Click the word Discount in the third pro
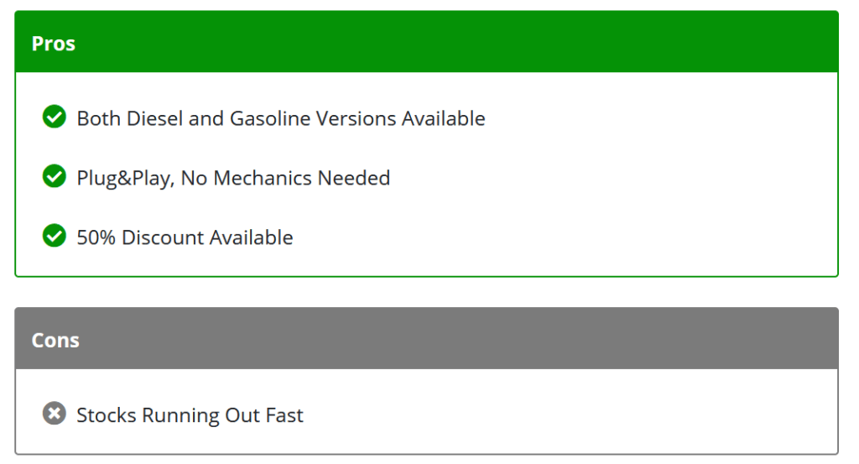Image resolution: width=859 pixels, height=464 pixels. (x=163, y=237)
